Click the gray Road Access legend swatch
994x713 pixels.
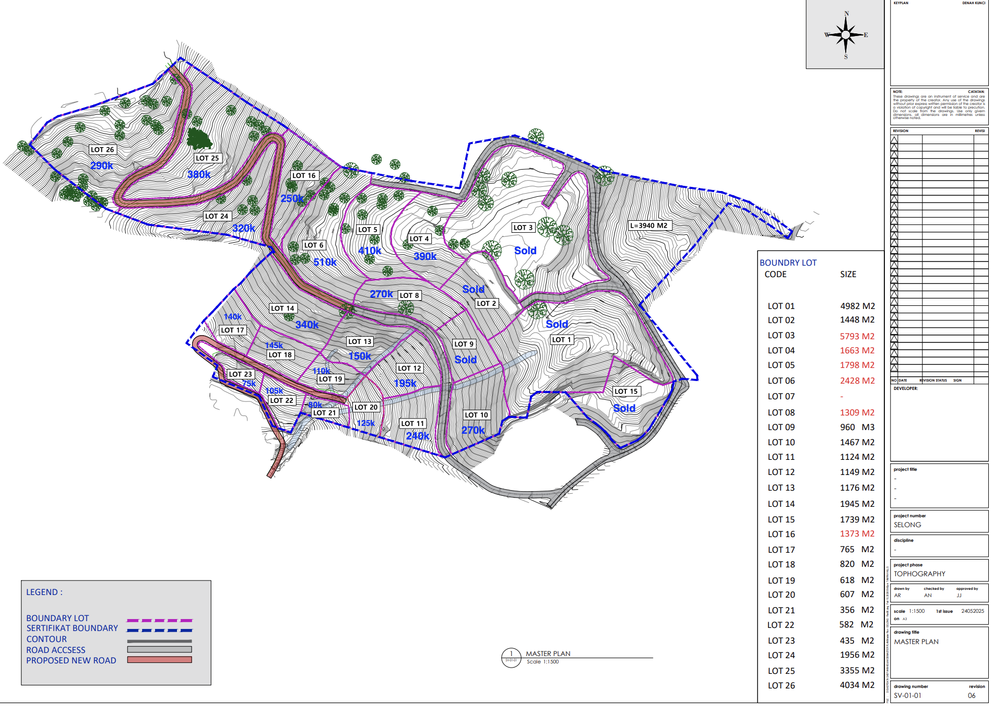click(160, 649)
